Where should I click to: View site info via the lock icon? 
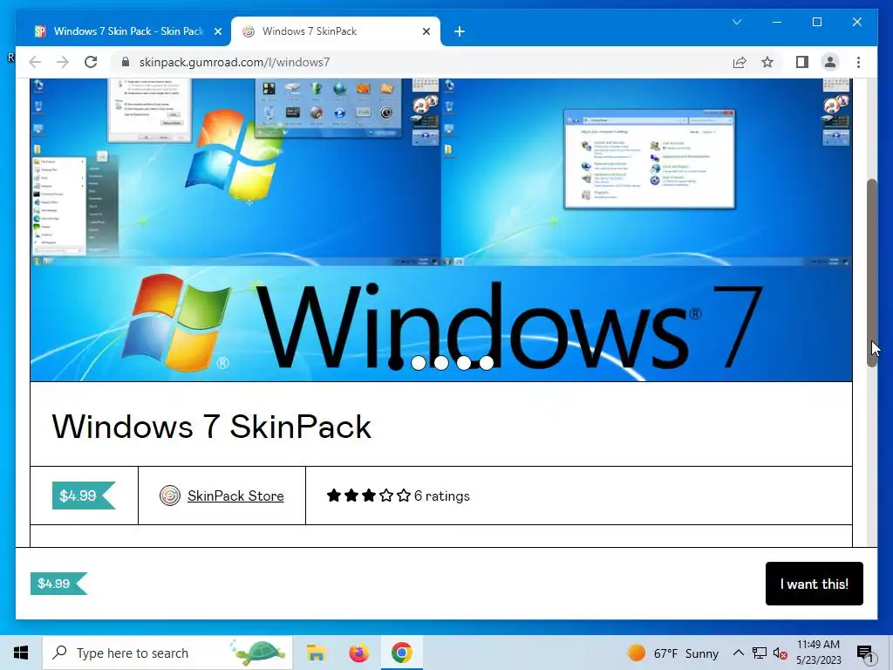[126, 62]
